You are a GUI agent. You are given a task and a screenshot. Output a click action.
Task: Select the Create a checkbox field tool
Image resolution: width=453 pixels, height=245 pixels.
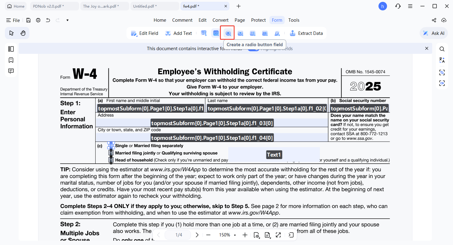(216, 33)
